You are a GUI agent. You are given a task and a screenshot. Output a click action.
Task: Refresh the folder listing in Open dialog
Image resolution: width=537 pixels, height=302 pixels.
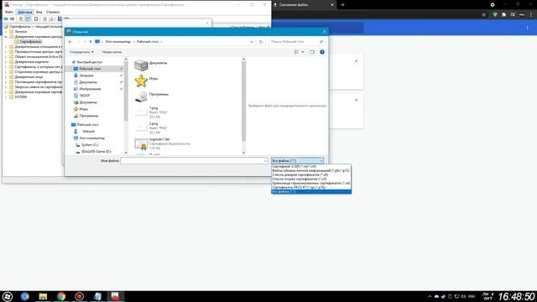[x=261, y=42]
